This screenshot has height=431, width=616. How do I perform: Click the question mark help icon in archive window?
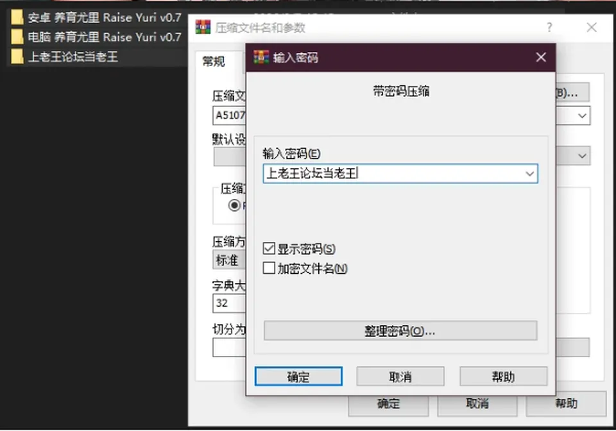pyautogui.click(x=549, y=28)
